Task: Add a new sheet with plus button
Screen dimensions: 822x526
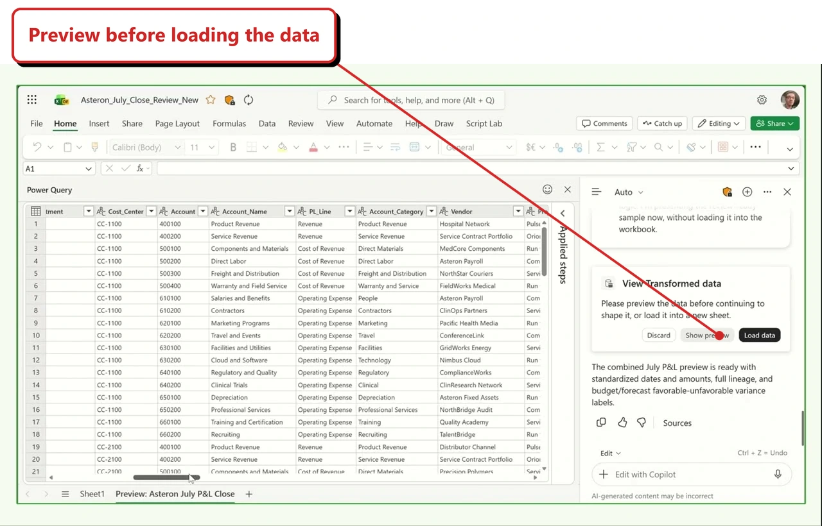Action: (249, 494)
